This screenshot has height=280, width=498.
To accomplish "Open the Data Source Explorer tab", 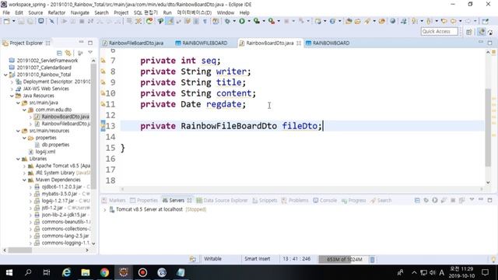I will 222,201.
